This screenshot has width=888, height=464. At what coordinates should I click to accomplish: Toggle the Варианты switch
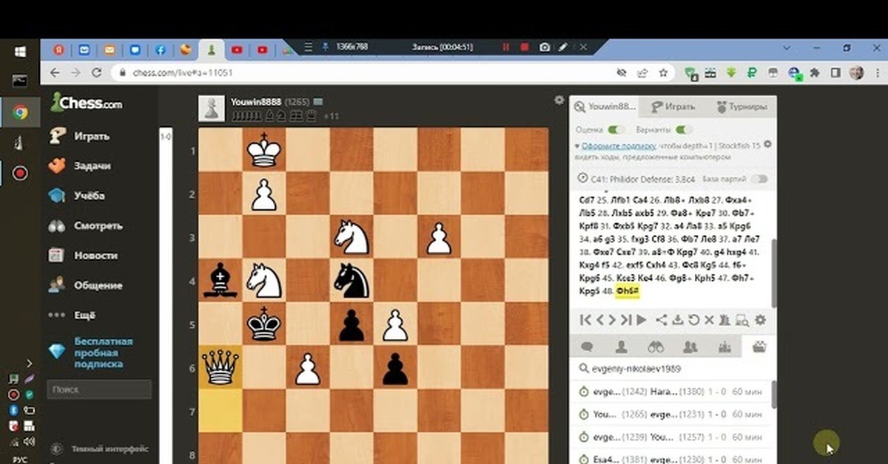(684, 129)
